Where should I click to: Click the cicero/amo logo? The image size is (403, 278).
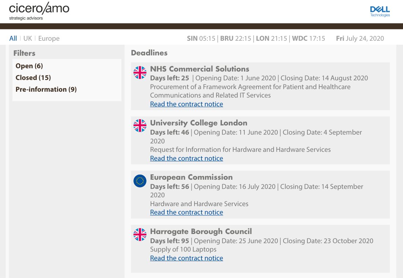coord(39,11)
